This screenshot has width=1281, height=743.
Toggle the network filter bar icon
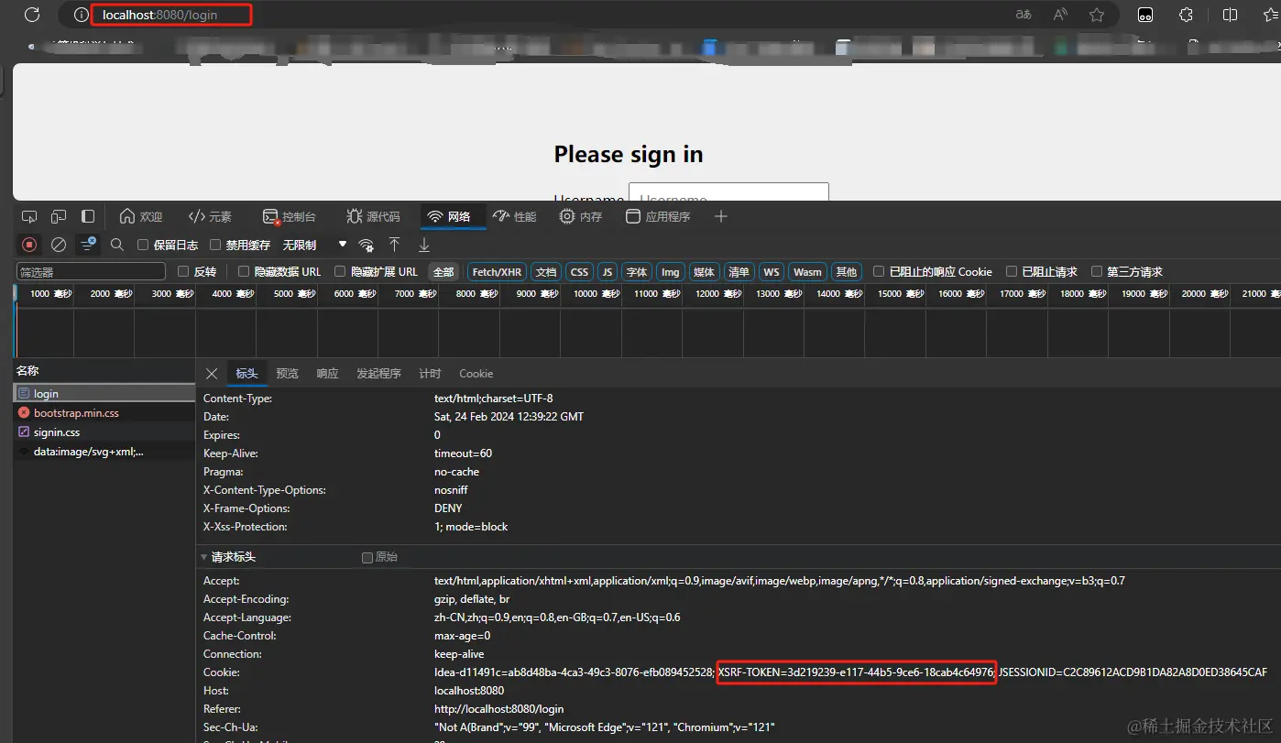pos(88,245)
